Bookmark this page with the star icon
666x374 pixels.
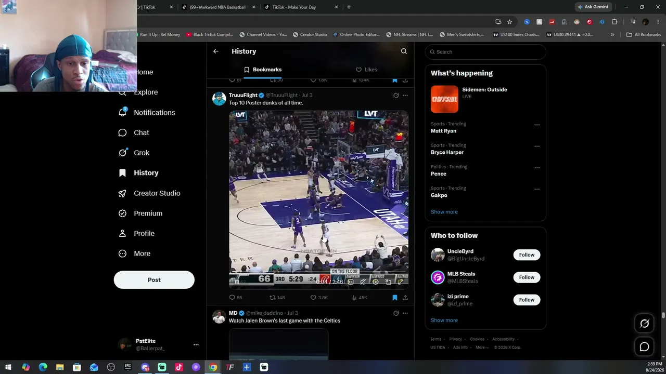pos(509,22)
